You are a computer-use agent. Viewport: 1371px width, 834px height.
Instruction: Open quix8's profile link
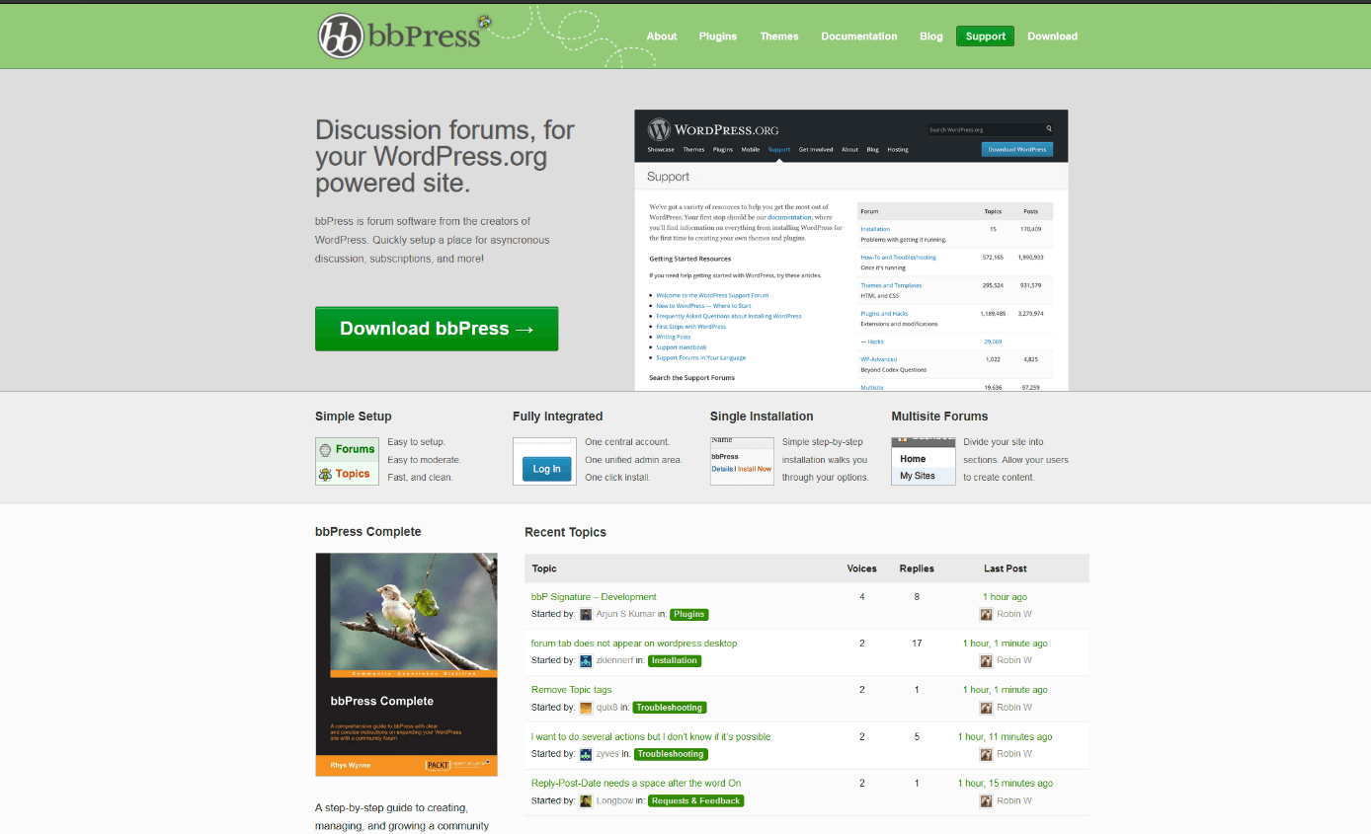tap(607, 708)
